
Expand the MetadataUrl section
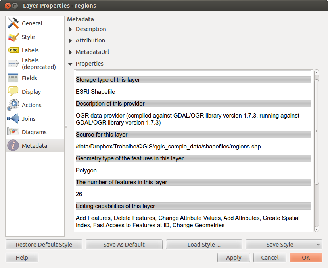(71, 52)
